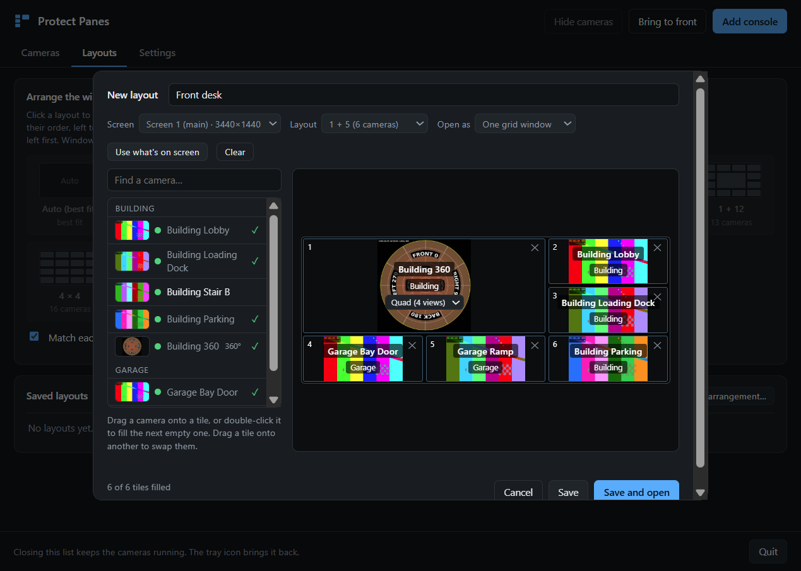
Task: Switch to the Settings tab
Action: click(x=157, y=53)
